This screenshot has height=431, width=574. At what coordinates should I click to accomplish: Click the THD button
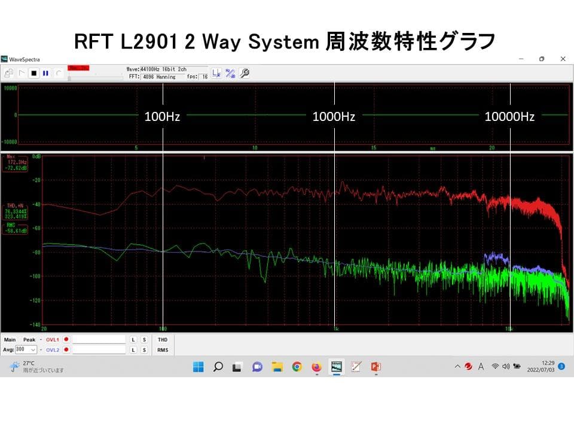(163, 339)
